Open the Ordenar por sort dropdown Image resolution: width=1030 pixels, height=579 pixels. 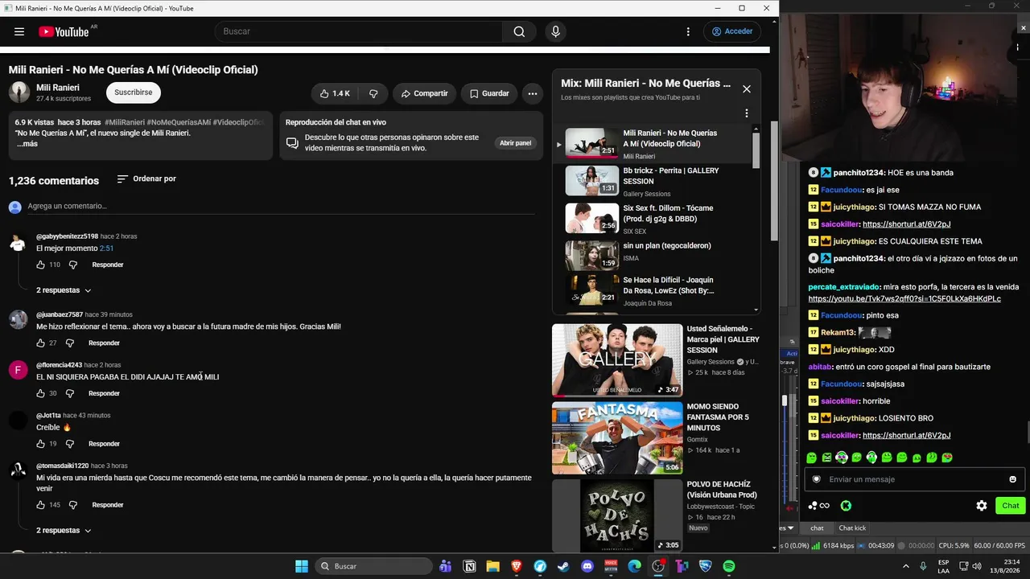click(146, 179)
